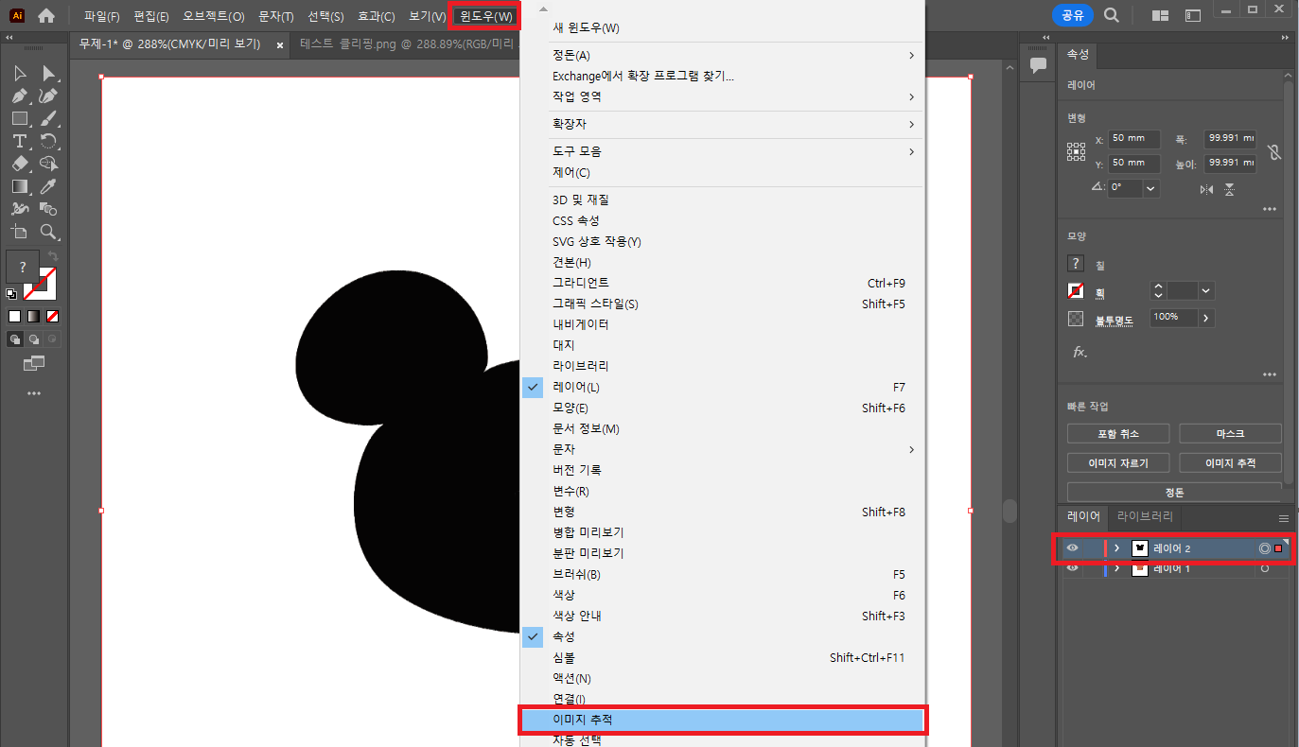Toggle 속성 panel in Window menu

[724, 636]
